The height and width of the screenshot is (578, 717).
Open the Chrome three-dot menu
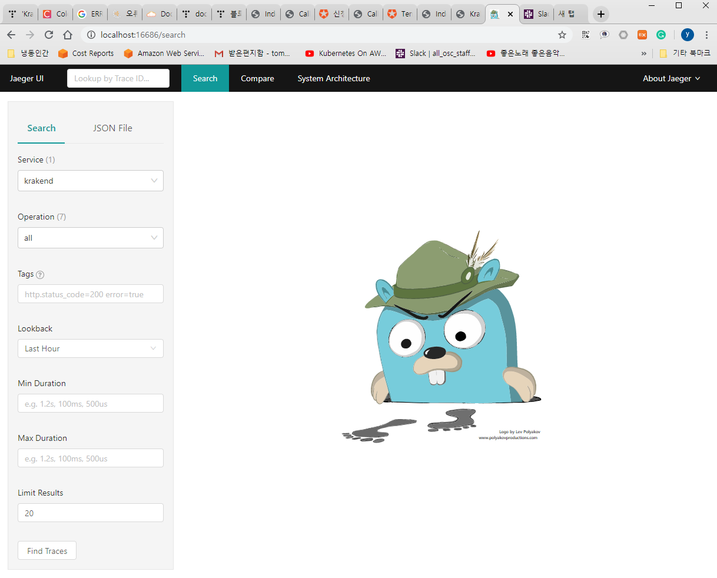point(706,35)
